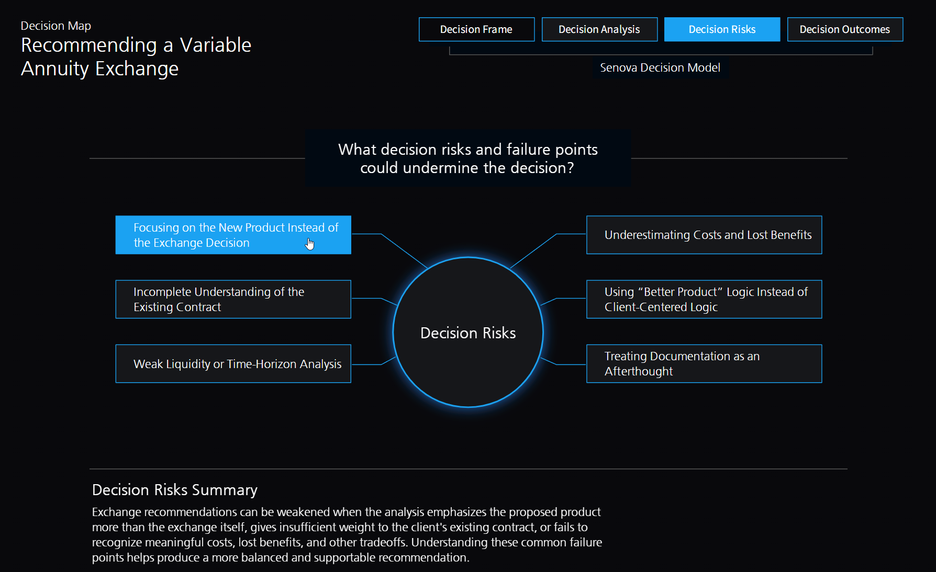Select 'Focusing on the New Product' risk box
This screenshot has height=572, width=936.
[233, 235]
